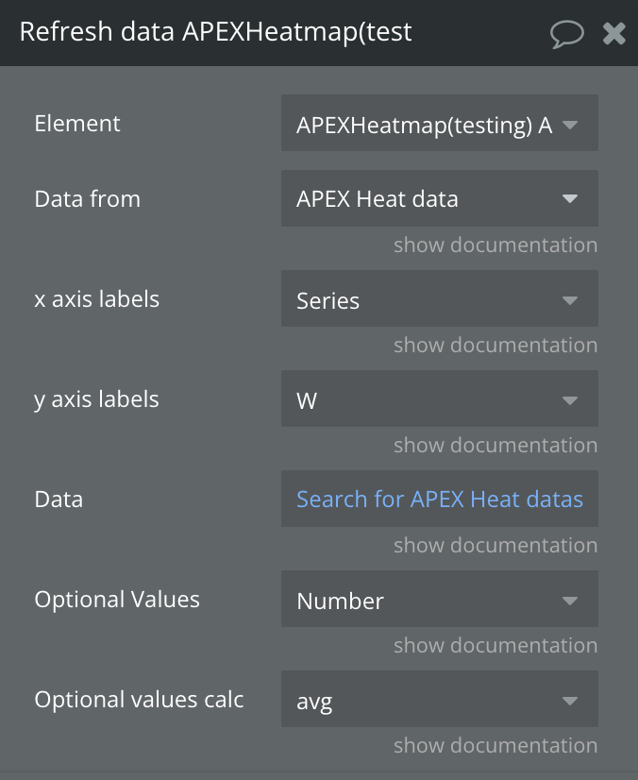
Task: Click the Optional values calc label
Action: [139, 700]
